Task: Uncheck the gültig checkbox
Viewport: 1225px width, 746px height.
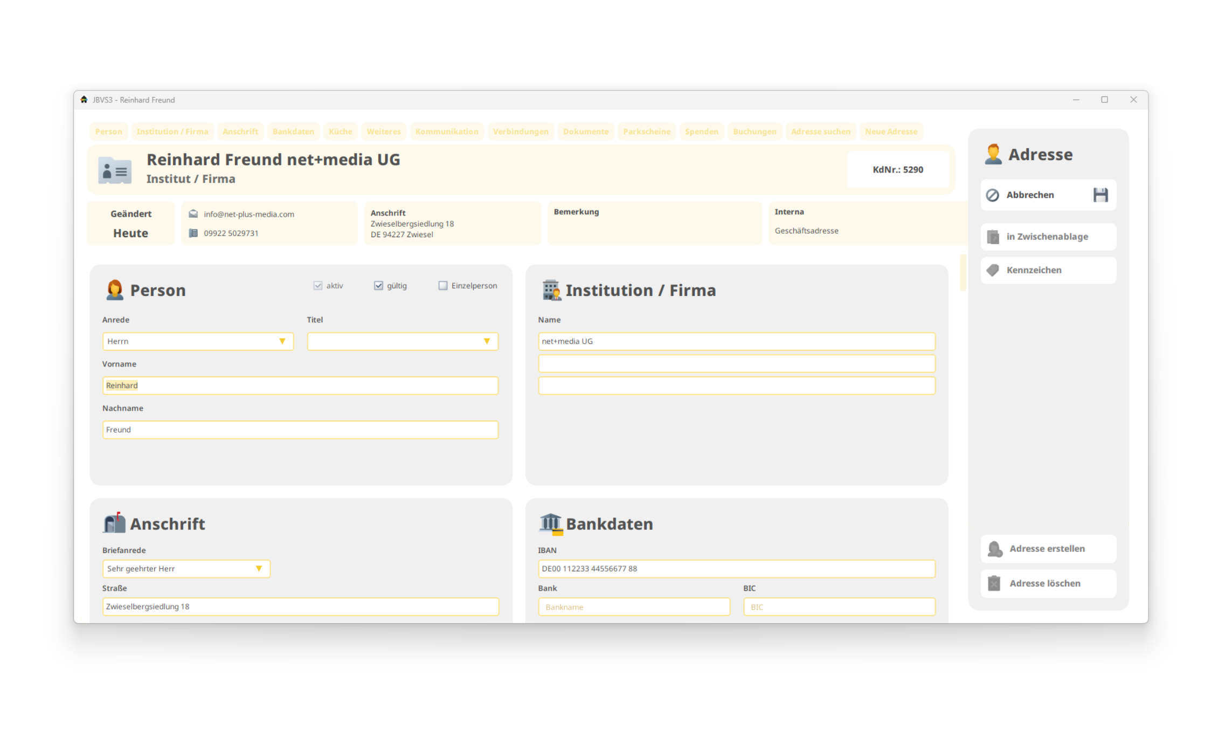Action: pyautogui.click(x=378, y=286)
